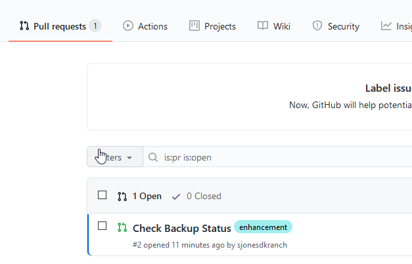Click the Security shield icon
The height and width of the screenshot is (264, 412).
tap(317, 26)
